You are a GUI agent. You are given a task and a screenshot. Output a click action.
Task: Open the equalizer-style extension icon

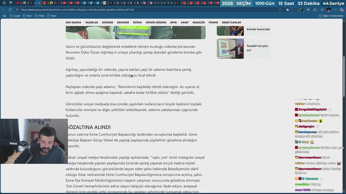click(295, 10)
